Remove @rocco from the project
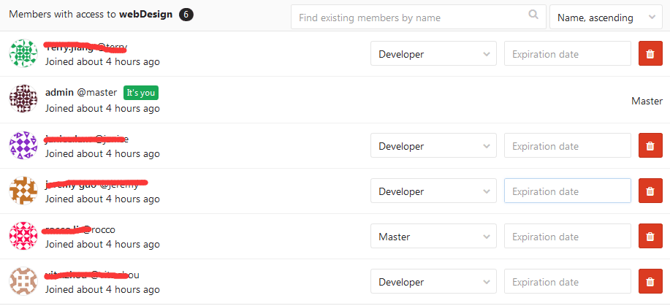The width and height of the screenshot is (670, 306). pos(650,237)
